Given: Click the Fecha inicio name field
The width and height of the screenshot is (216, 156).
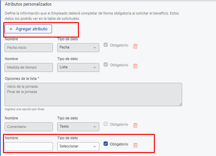Looking at the screenshot, I should coord(29,47).
